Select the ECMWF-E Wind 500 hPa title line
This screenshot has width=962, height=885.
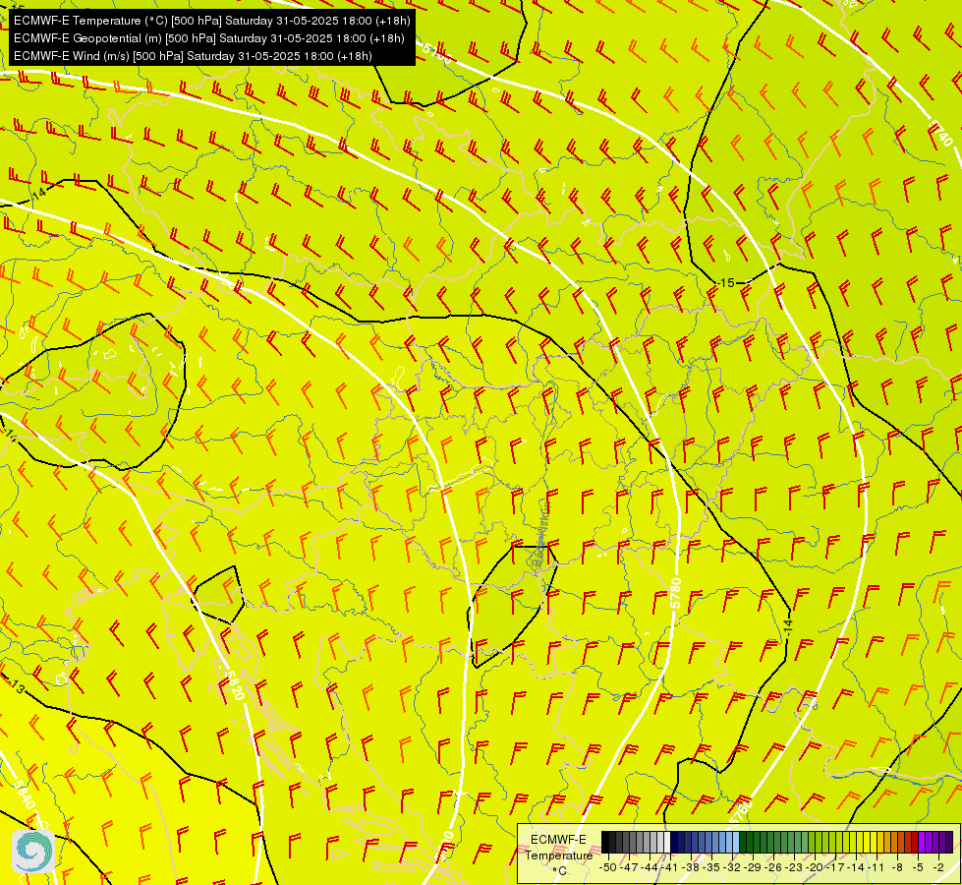click(x=193, y=56)
